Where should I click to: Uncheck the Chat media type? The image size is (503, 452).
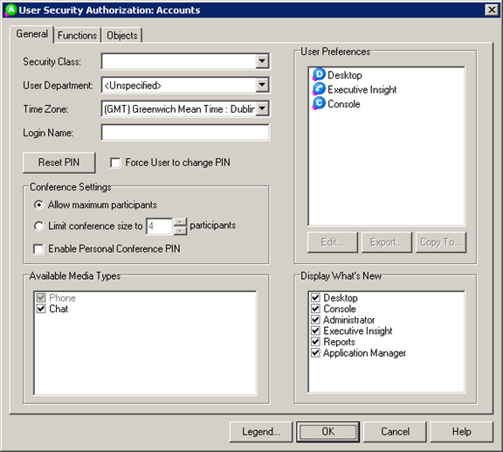click(x=41, y=309)
